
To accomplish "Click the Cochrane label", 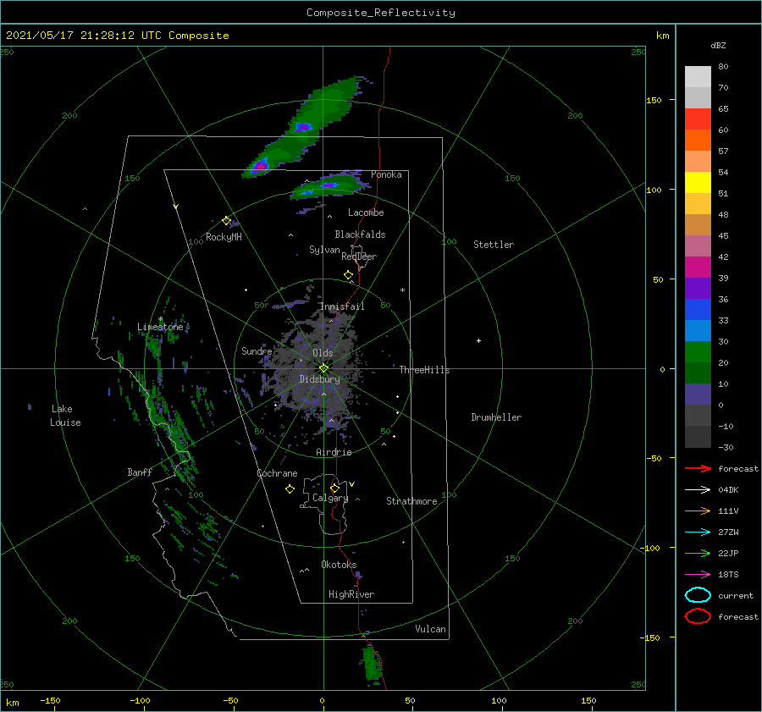I will [277, 473].
